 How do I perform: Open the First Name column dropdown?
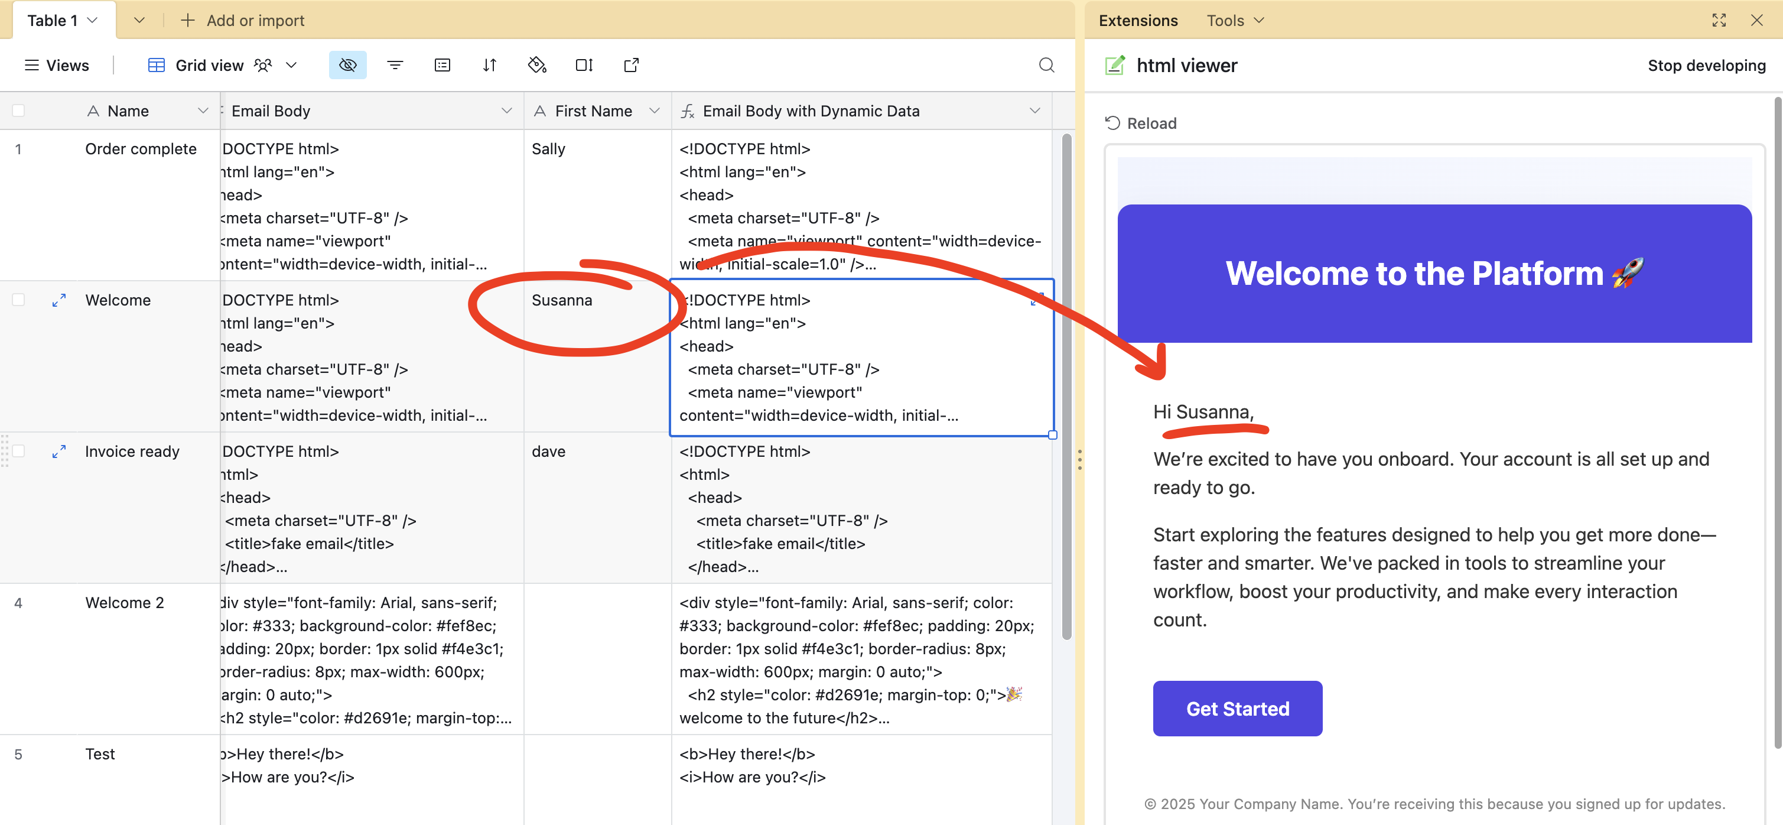coord(654,111)
